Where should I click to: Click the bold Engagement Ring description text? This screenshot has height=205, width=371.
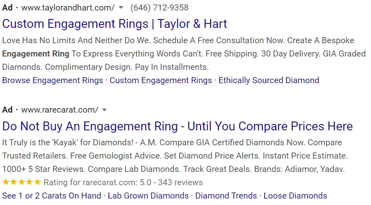pos(36,54)
